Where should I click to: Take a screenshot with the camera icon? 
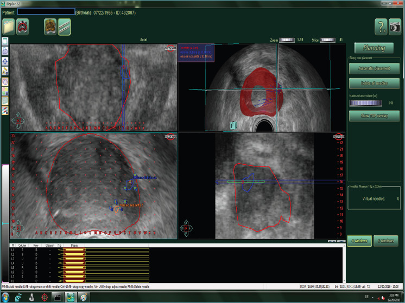(396, 27)
